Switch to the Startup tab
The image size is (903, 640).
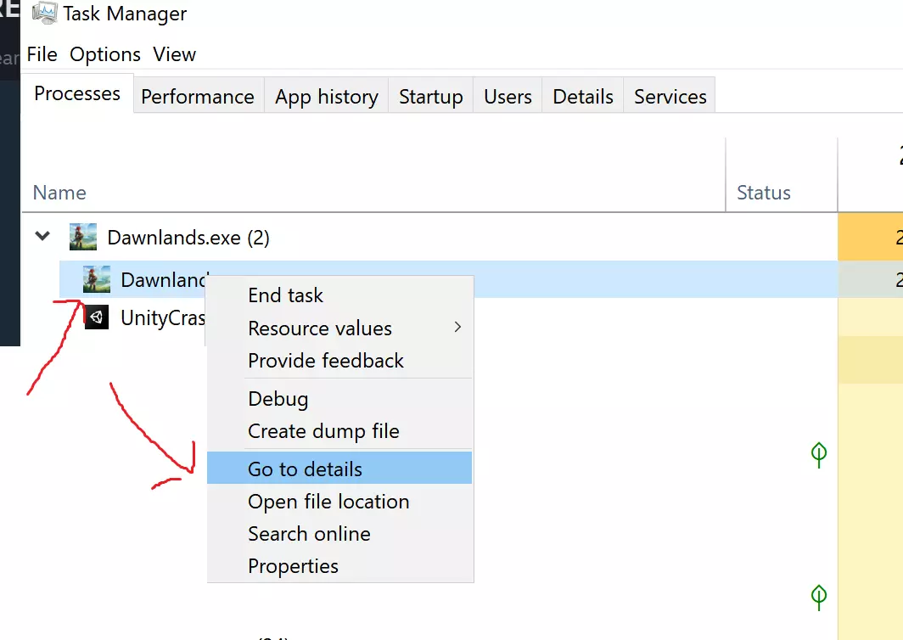point(430,97)
